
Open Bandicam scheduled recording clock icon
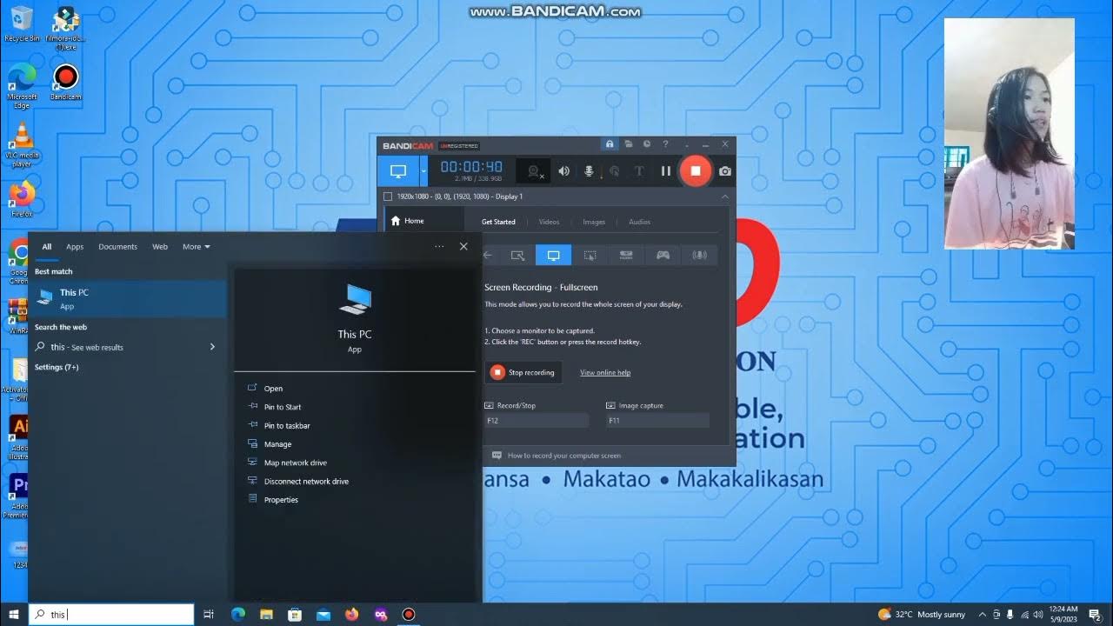647,144
